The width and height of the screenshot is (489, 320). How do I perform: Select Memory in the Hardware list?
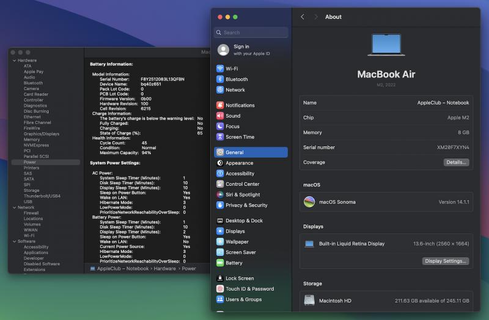[x=32, y=140]
